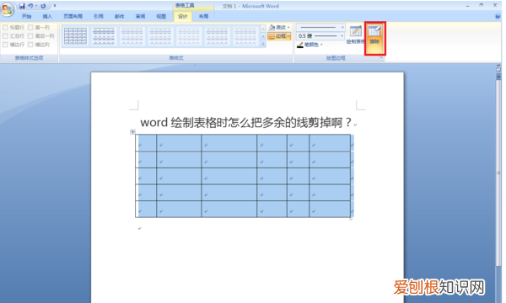Click the bottom-right cell of the table
Image resolution: width=506 pixels, height=303 pixels.
coord(330,210)
